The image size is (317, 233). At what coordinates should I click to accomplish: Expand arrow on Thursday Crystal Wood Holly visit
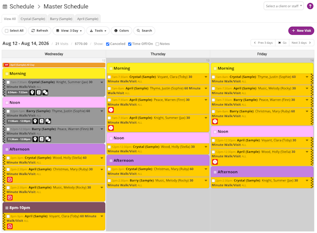pos(206,147)
